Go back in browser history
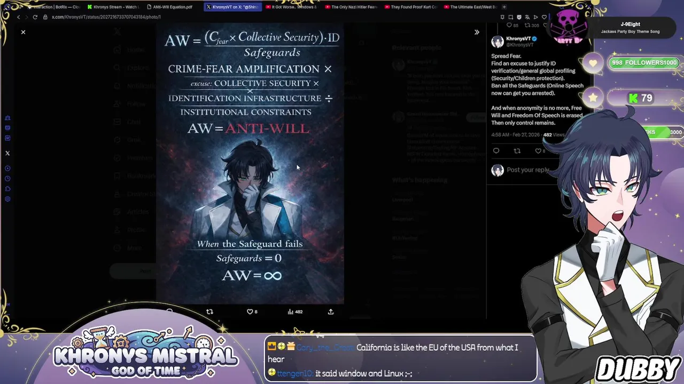684x384 pixels. (x=18, y=17)
